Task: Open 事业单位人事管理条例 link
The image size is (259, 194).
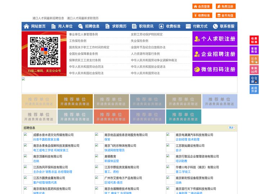Action: coord(83,34)
